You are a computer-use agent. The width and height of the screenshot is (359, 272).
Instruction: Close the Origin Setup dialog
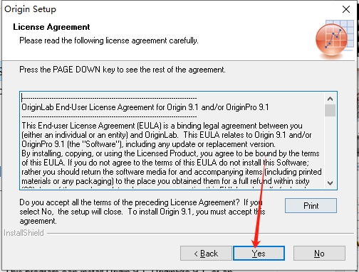346,9
